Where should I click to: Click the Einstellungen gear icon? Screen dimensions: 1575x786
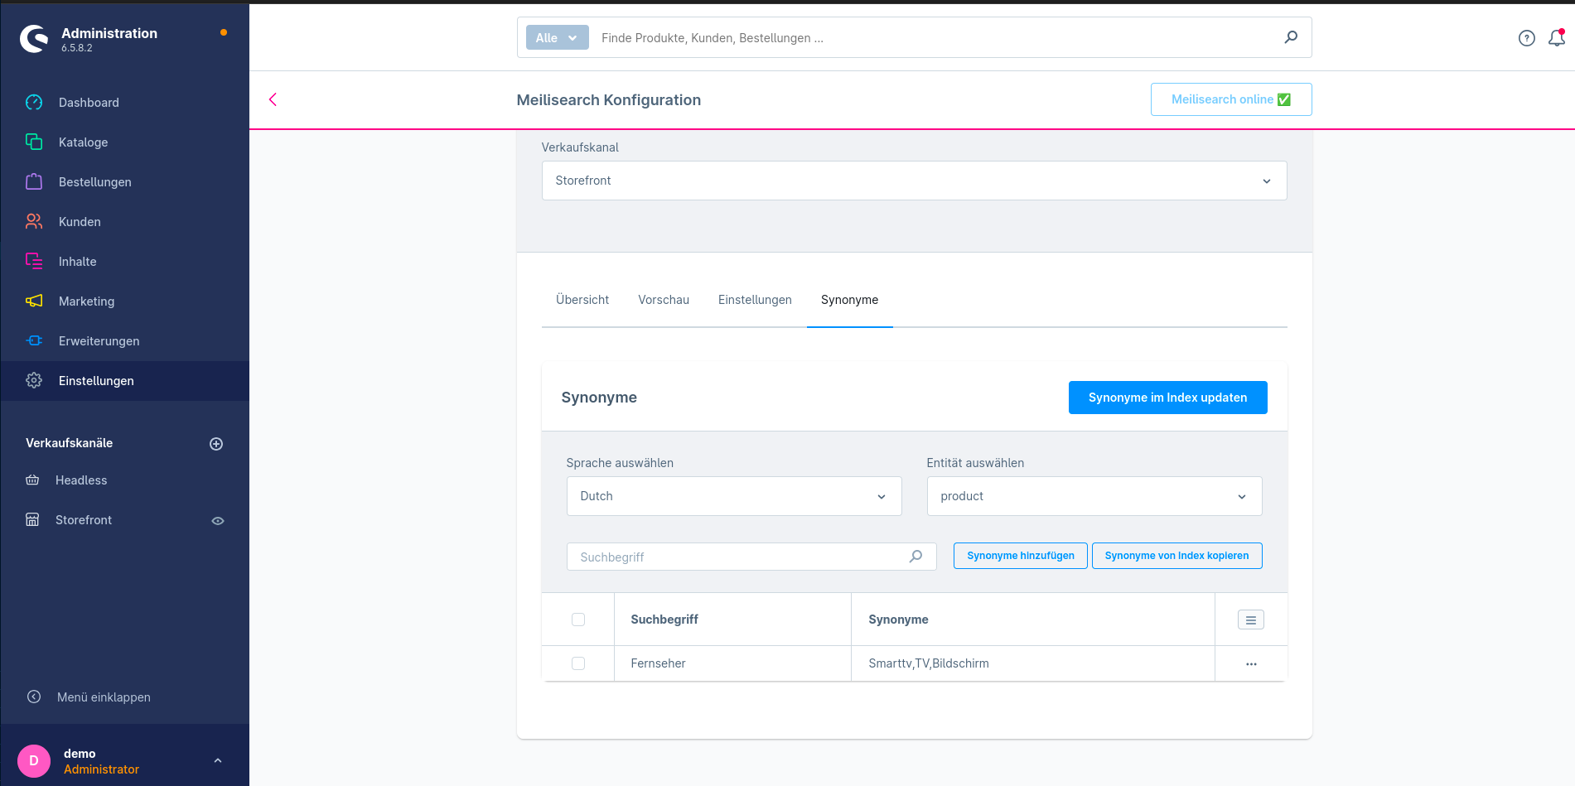click(x=34, y=381)
